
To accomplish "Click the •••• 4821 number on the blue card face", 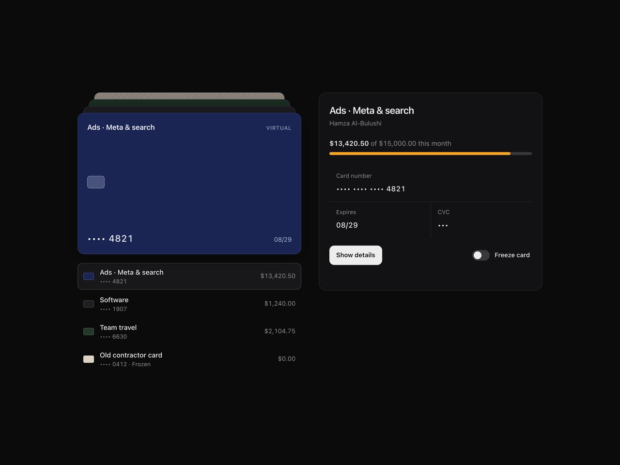I will (110, 239).
